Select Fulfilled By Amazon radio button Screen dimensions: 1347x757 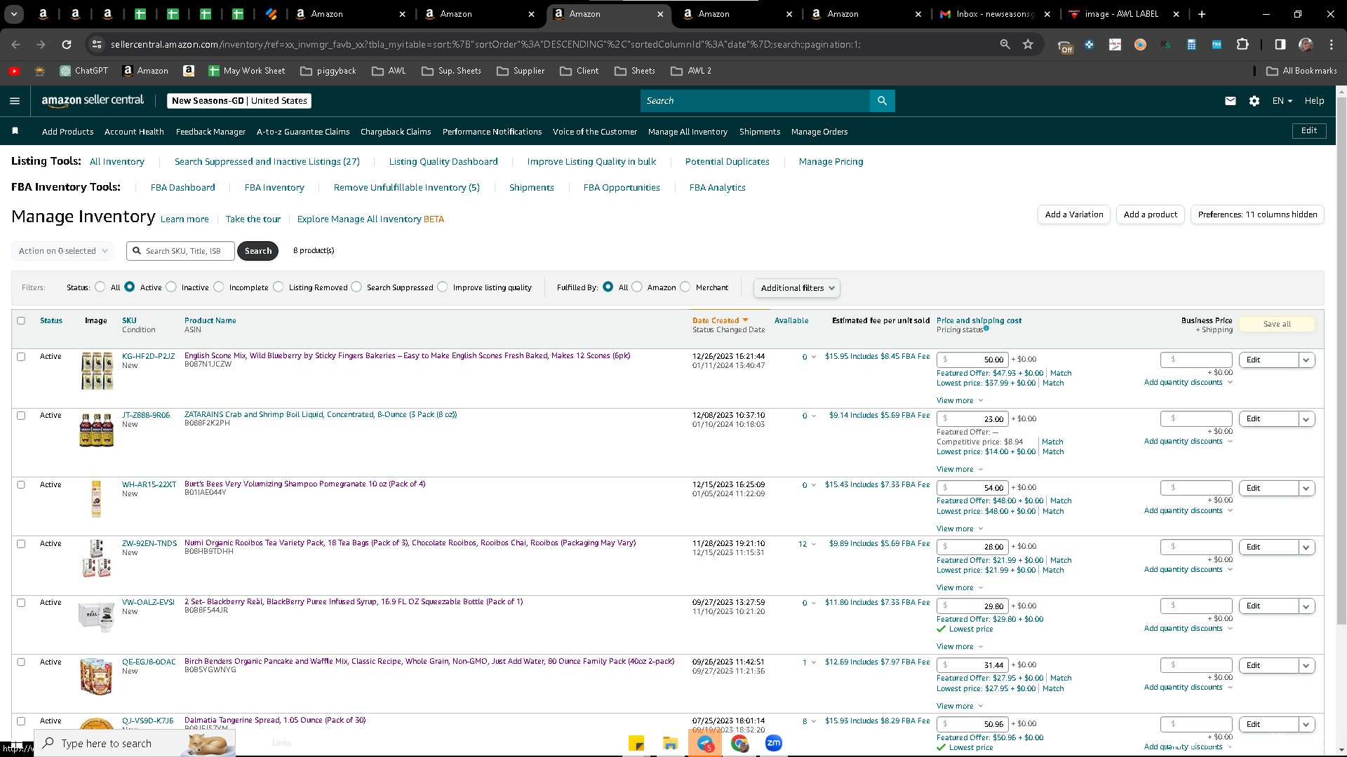pos(637,287)
